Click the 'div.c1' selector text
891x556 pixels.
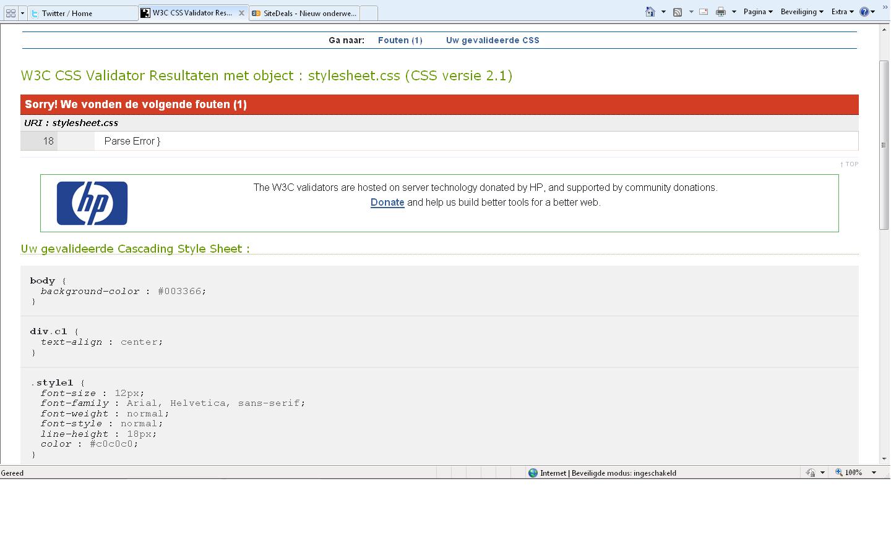[x=48, y=331]
